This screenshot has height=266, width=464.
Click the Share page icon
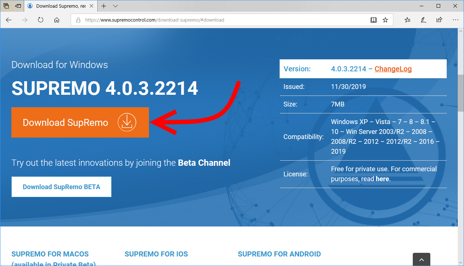pos(439,20)
